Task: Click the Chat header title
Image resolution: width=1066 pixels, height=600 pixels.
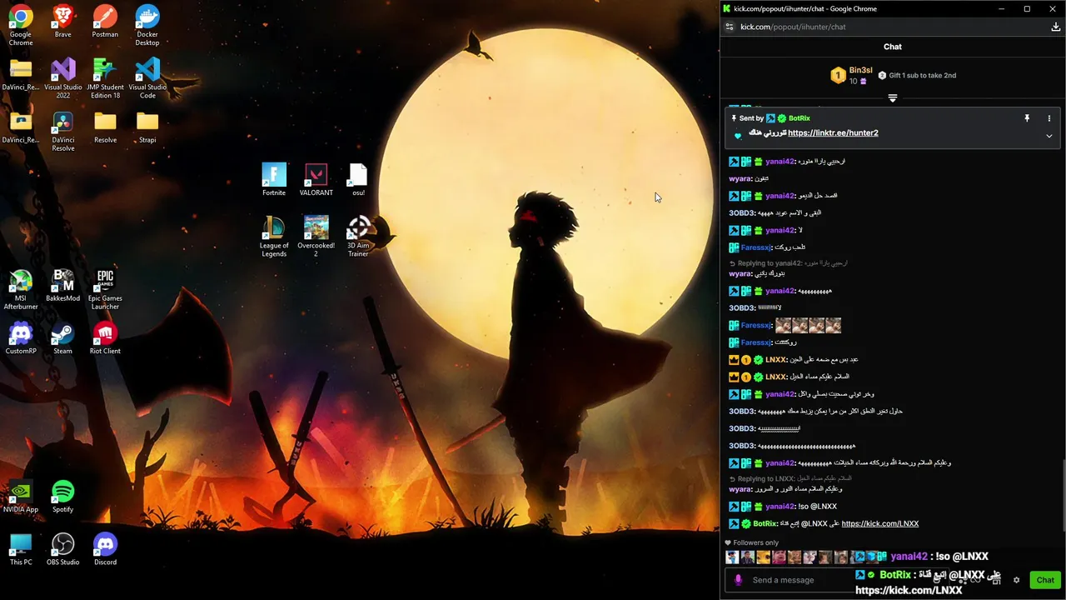Action: click(892, 47)
